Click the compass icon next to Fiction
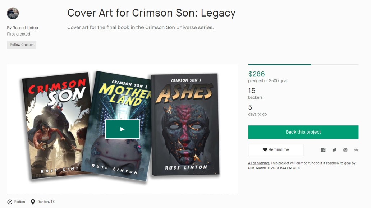This screenshot has height=208, width=371. (x=10, y=202)
